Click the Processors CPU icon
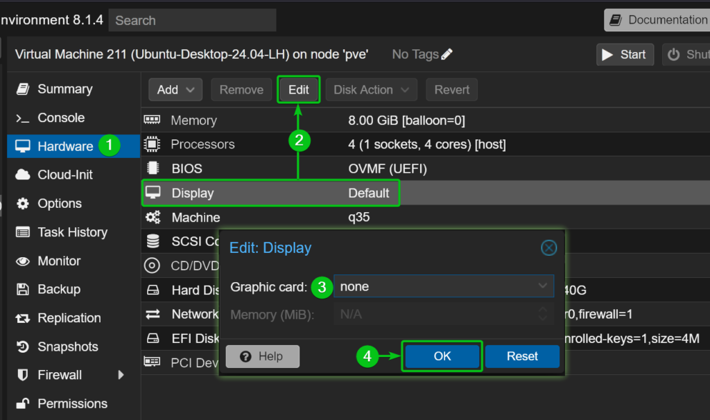This screenshot has height=420, width=710. [152, 144]
